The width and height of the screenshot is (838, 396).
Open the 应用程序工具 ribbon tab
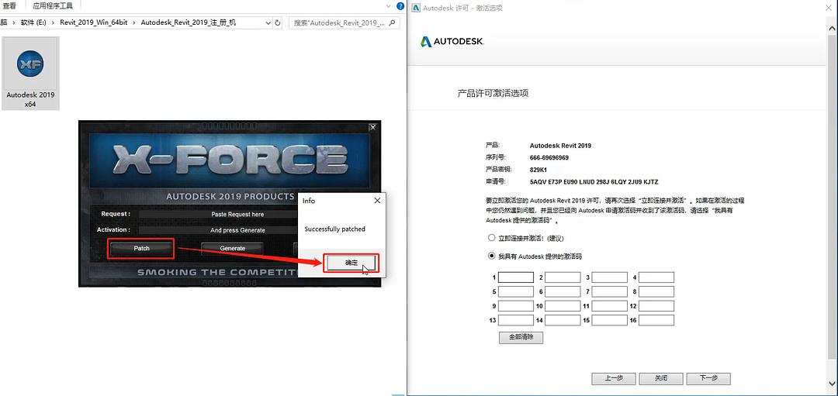(52, 5)
